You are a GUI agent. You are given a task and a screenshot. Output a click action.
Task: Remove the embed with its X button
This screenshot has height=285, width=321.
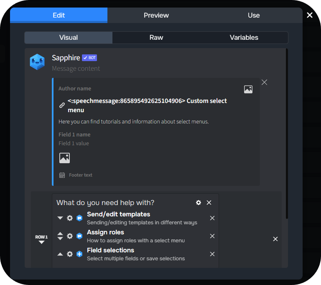pyautogui.click(x=264, y=82)
